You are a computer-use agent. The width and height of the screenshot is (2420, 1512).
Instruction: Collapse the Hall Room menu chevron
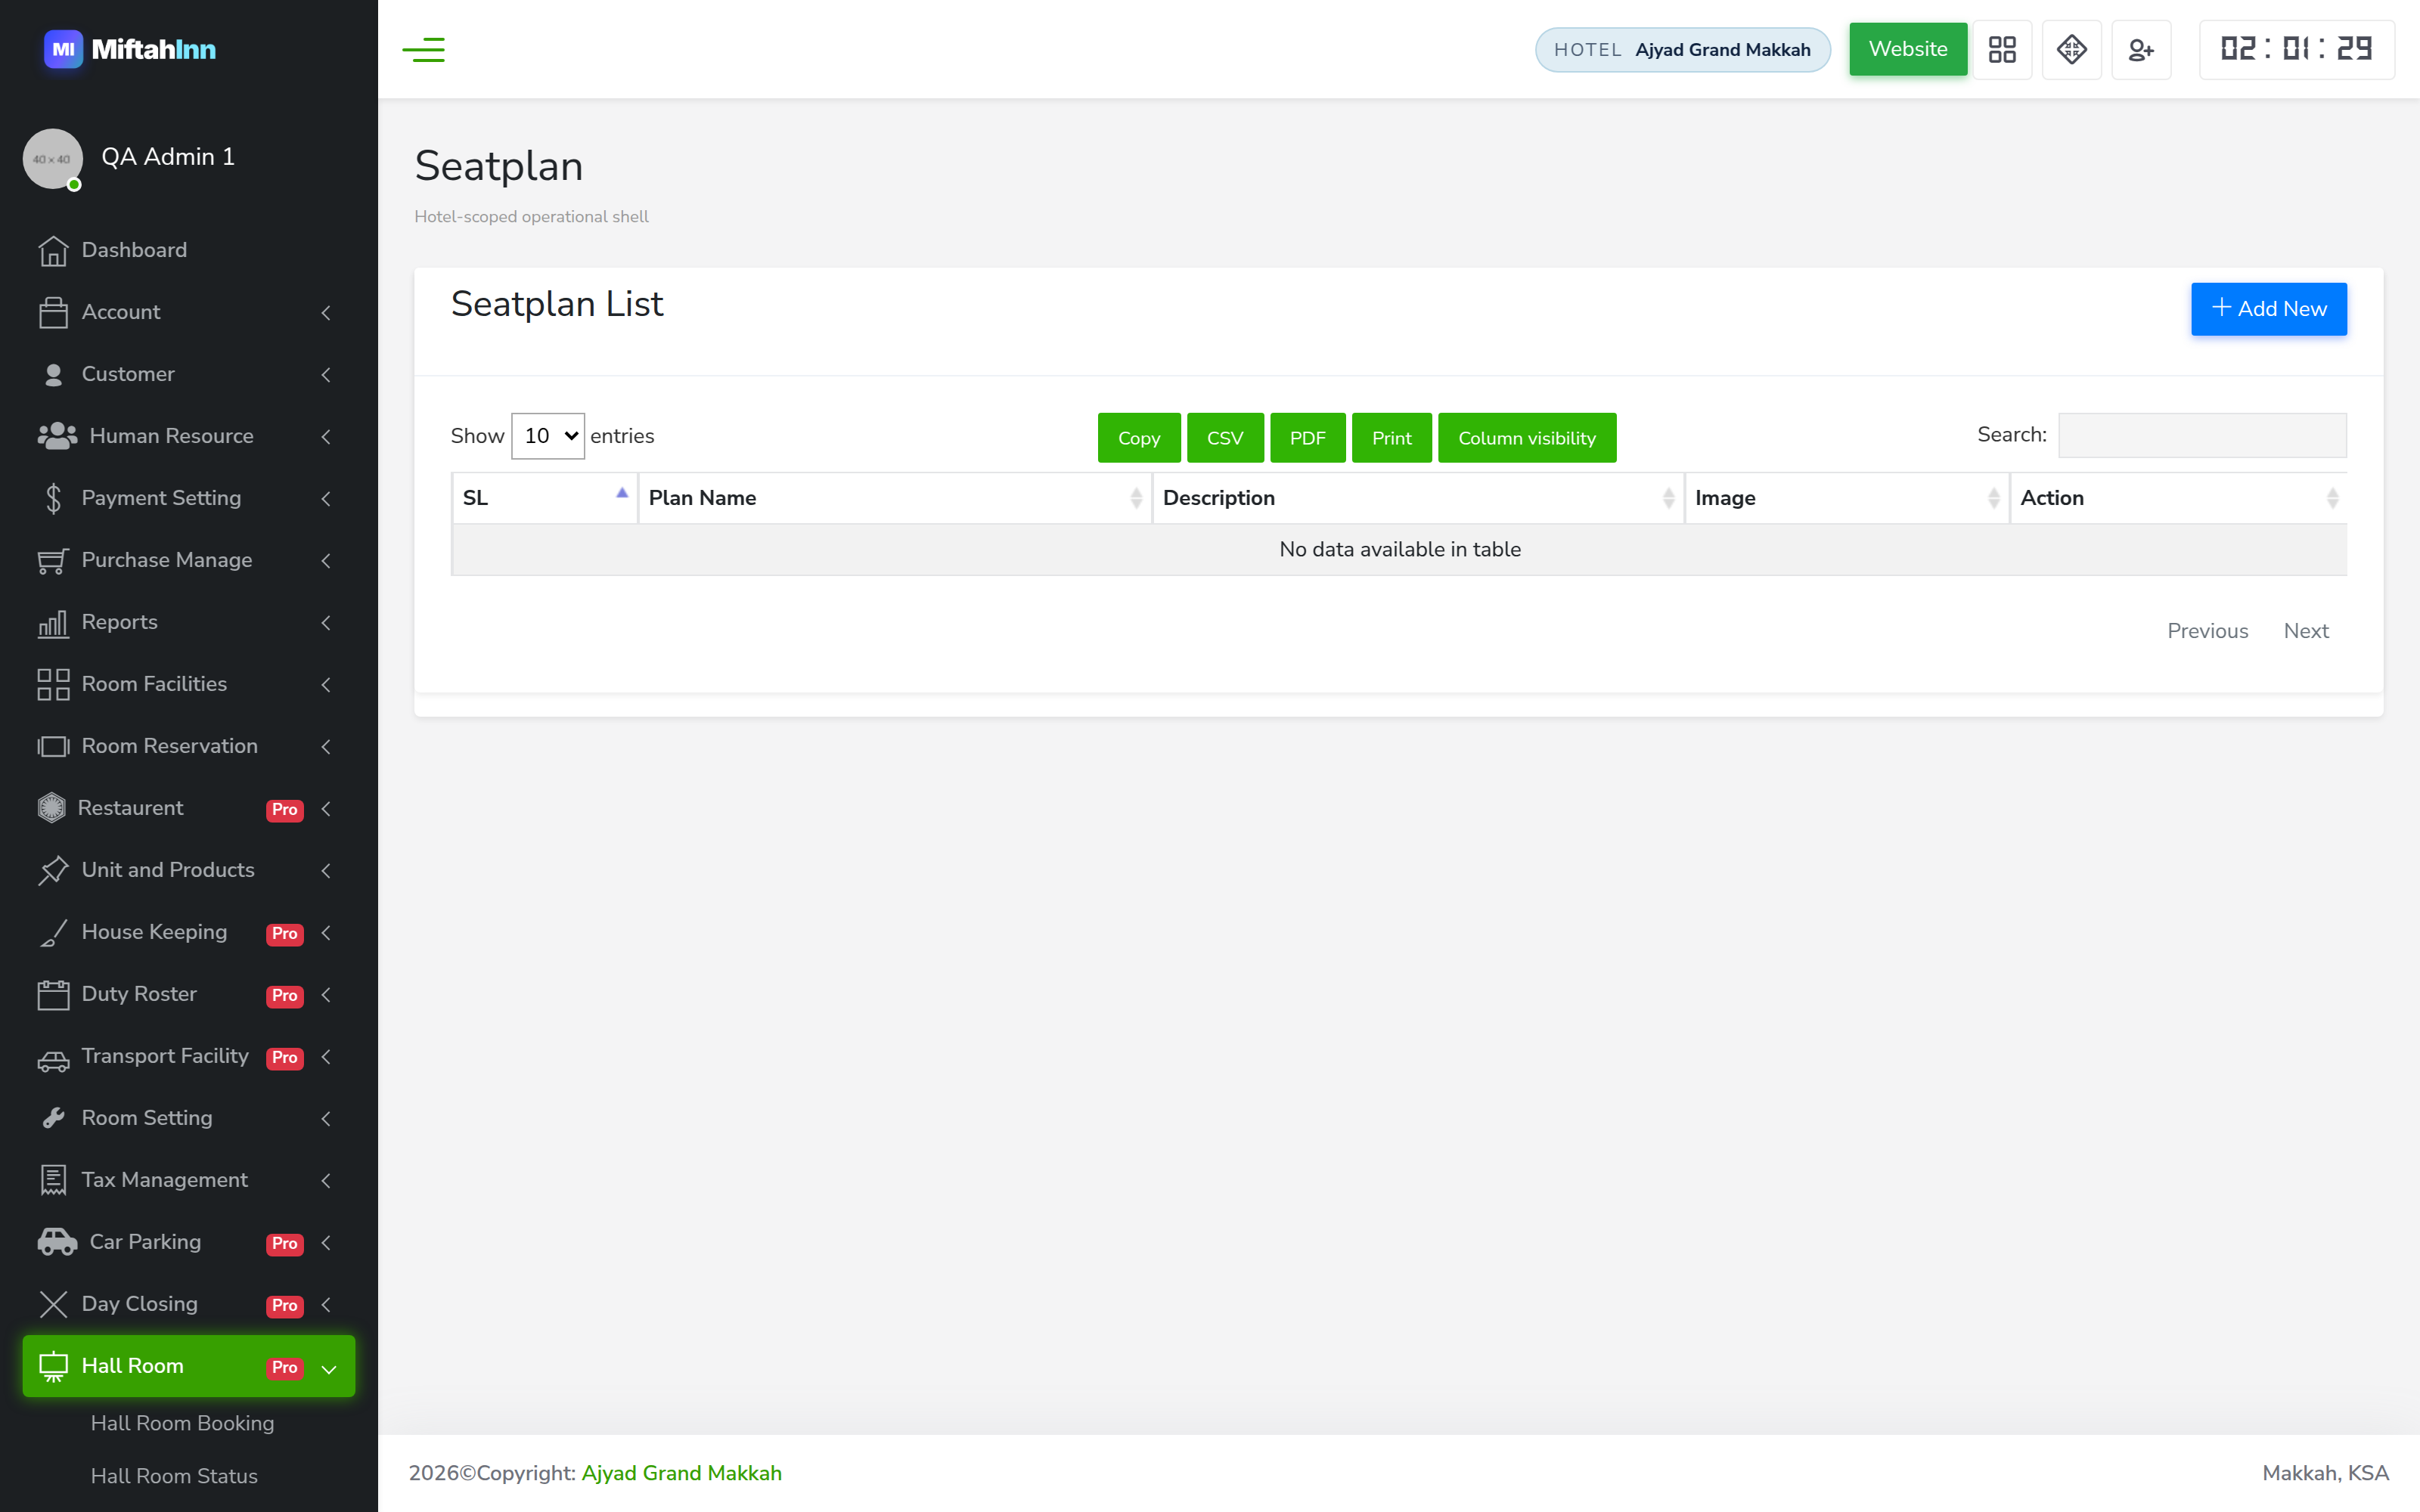tap(328, 1368)
